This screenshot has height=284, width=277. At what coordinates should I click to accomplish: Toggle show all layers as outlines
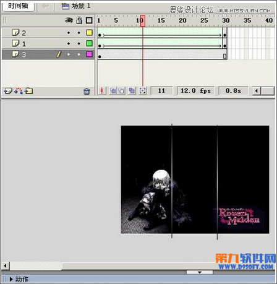click(x=89, y=20)
